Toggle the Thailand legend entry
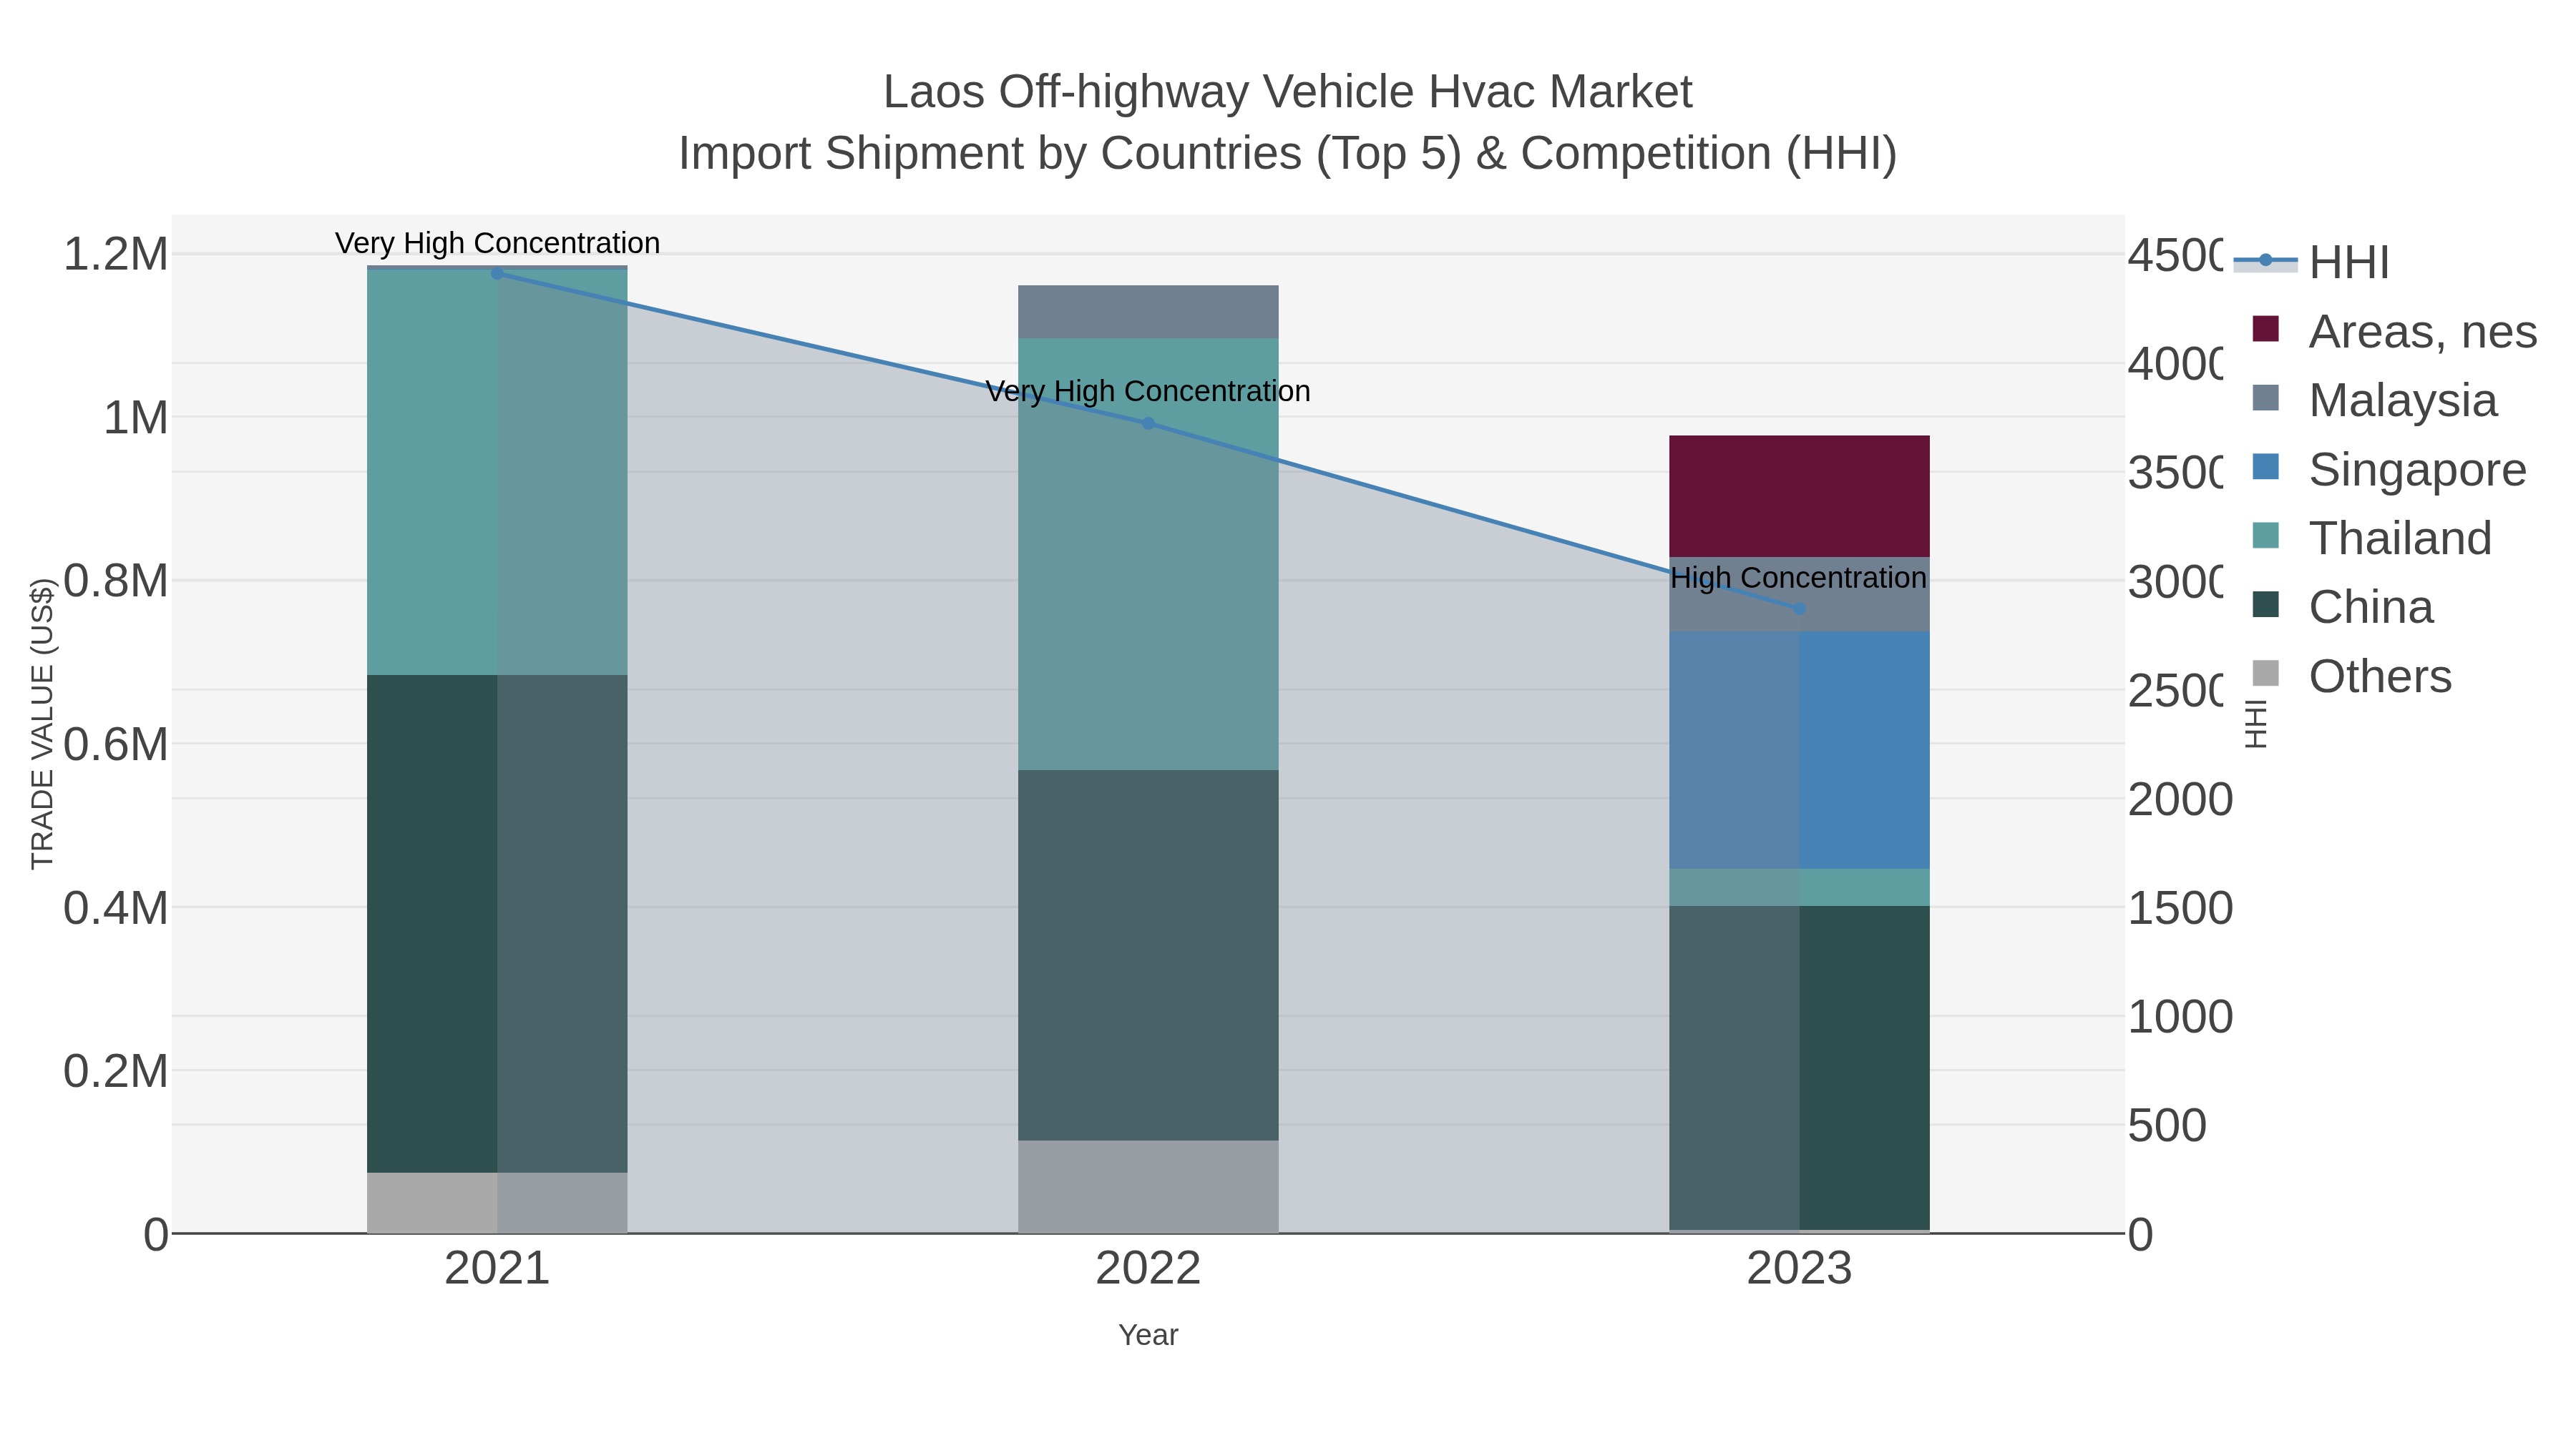This screenshot has width=2576, height=1448. pos(2371,538)
